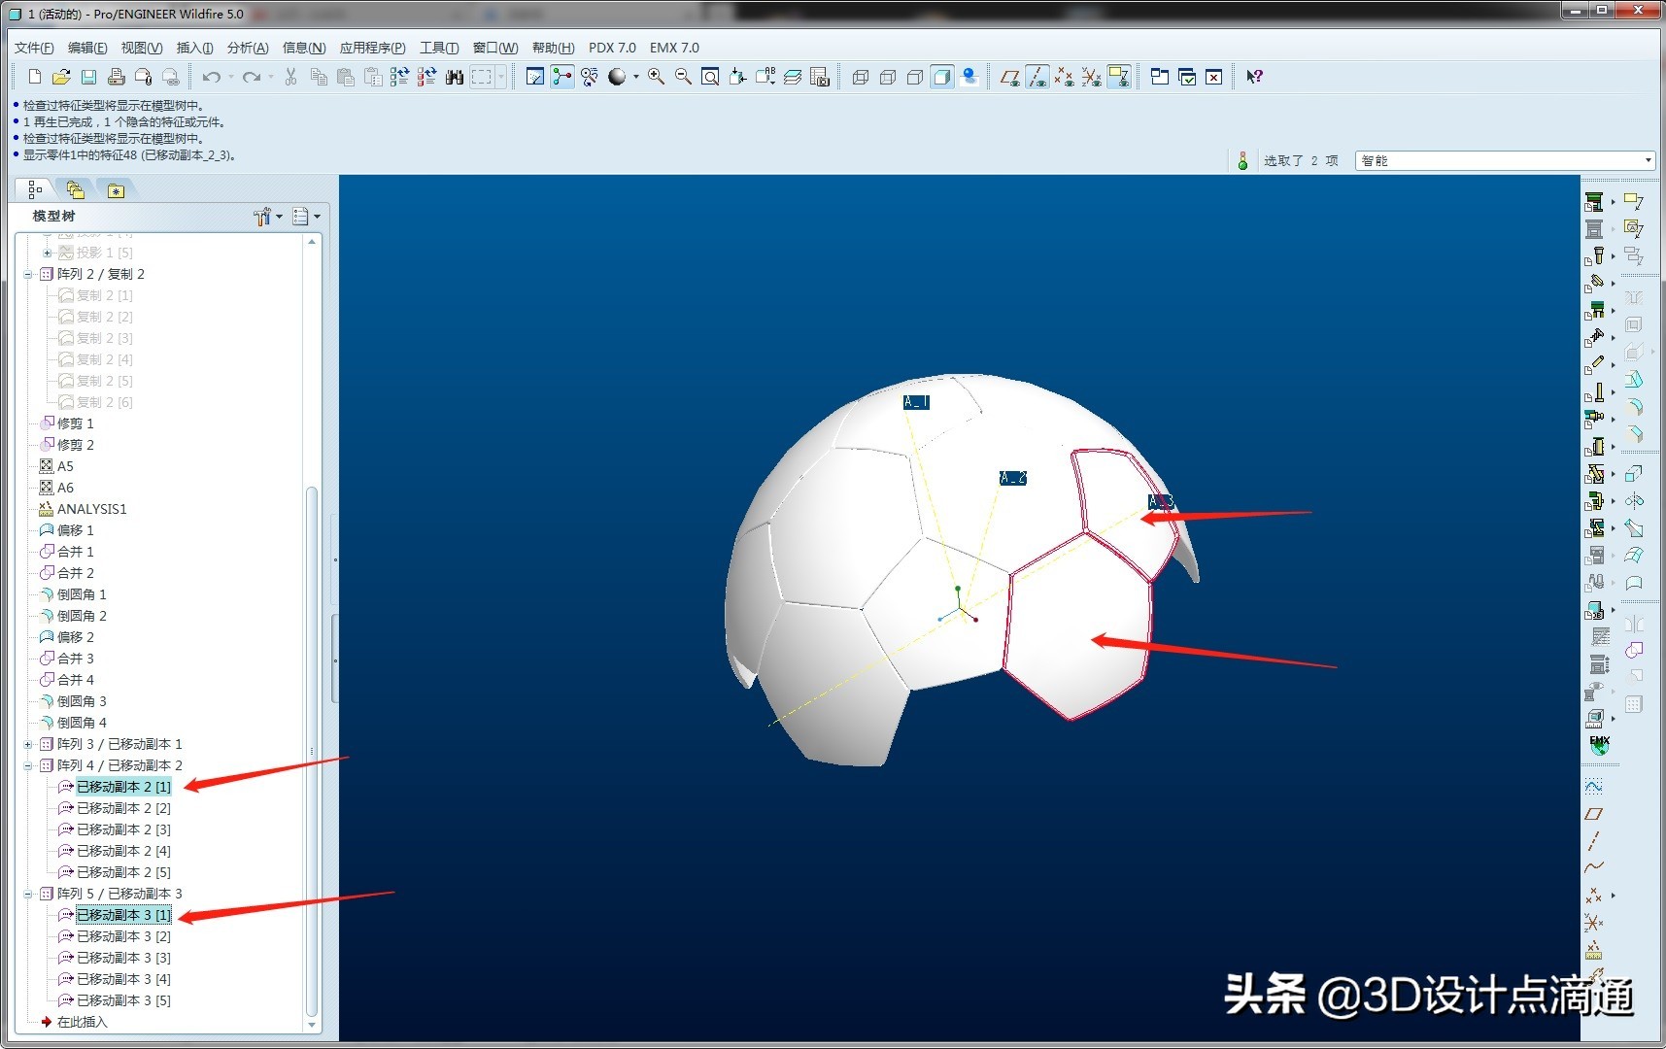
Task: Click the binoculars Find tool
Action: [454, 78]
